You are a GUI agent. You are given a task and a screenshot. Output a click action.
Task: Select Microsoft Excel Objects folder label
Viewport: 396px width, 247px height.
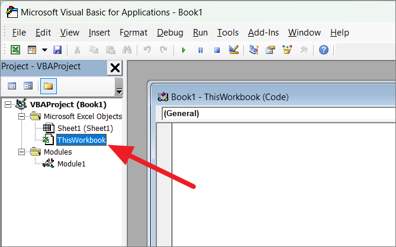coord(83,116)
